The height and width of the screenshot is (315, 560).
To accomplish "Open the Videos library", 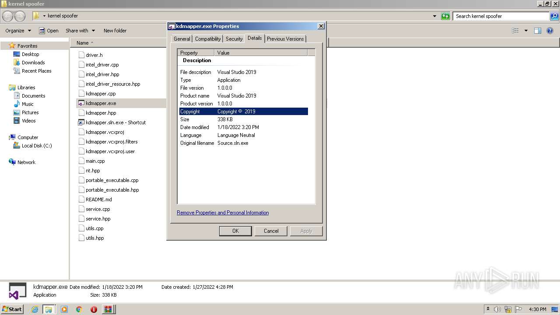I will [28, 121].
